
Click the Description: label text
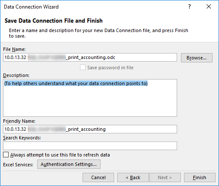[16, 75]
